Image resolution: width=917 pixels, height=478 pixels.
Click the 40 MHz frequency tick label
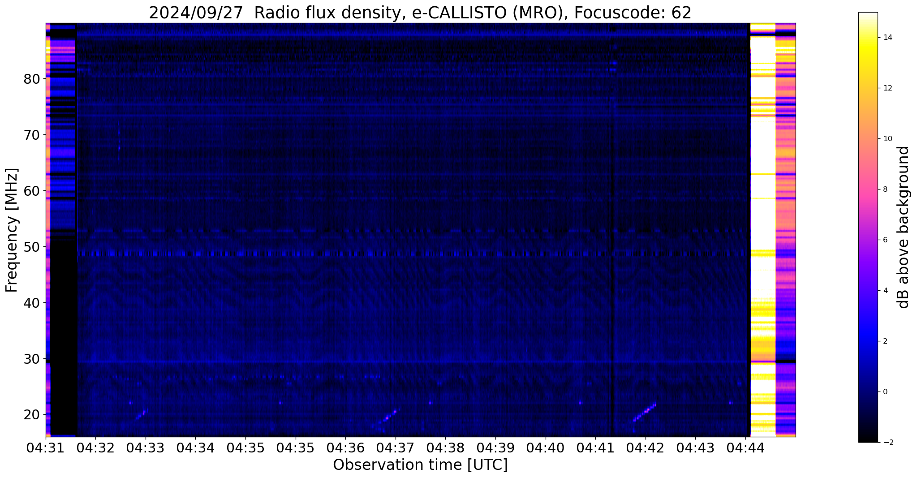pos(31,303)
